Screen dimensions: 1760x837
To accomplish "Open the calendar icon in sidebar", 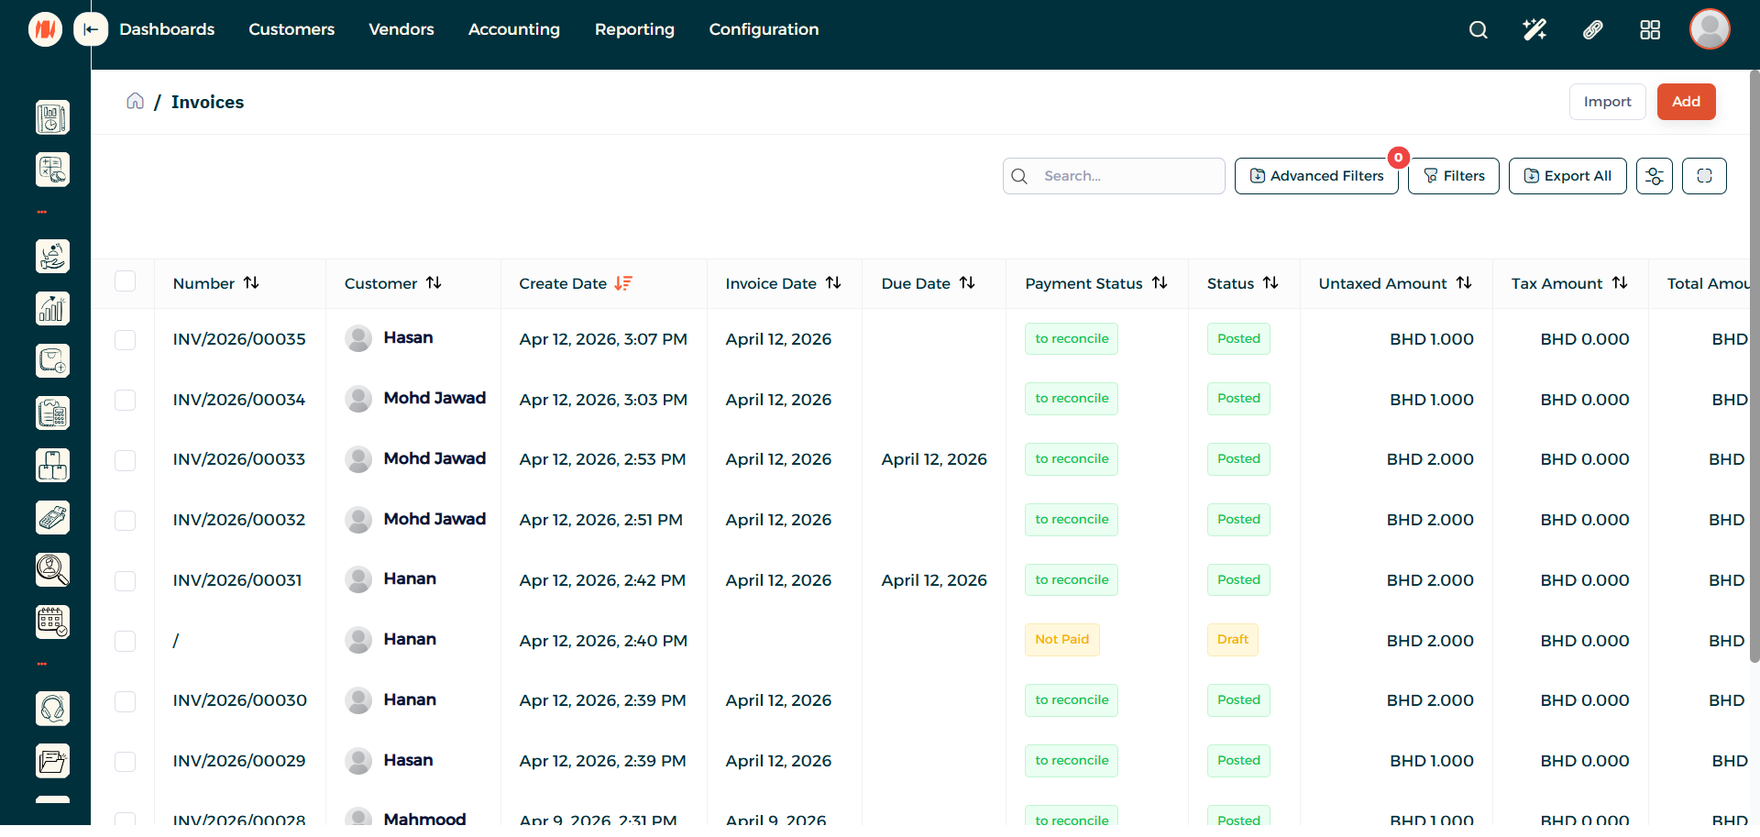I will [52, 622].
